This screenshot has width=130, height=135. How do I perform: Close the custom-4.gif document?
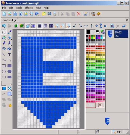(x=127, y=20)
